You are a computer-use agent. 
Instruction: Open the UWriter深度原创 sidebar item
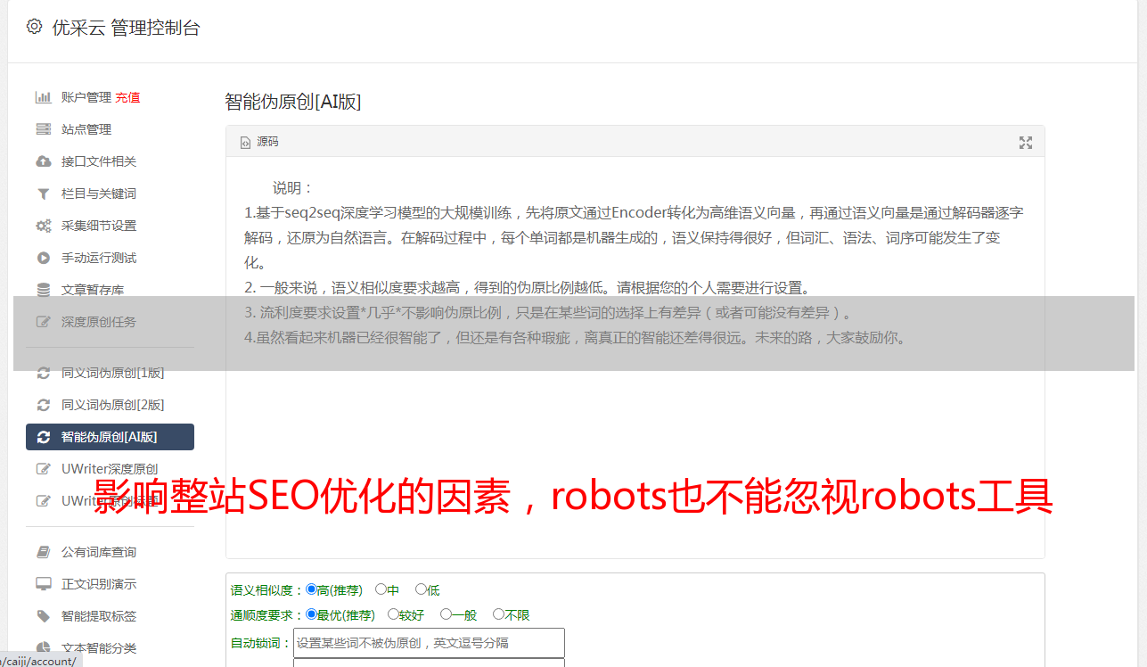[x=110, y=469]
